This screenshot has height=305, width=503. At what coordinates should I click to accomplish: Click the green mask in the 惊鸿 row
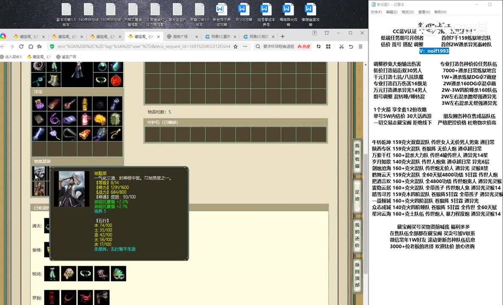[x=118, y=274]
